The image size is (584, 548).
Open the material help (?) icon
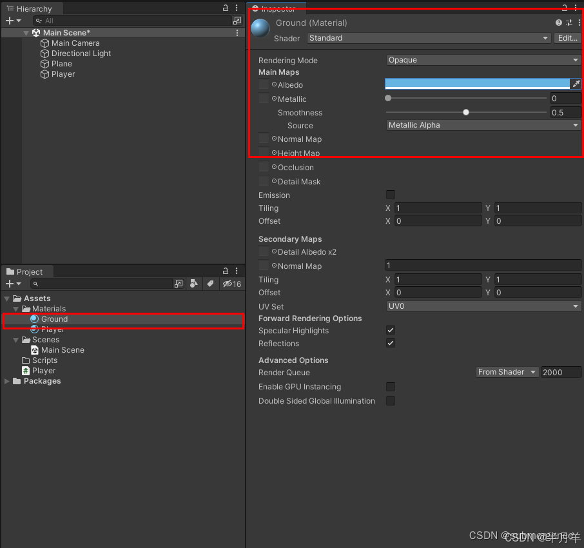tap(559, 23)
